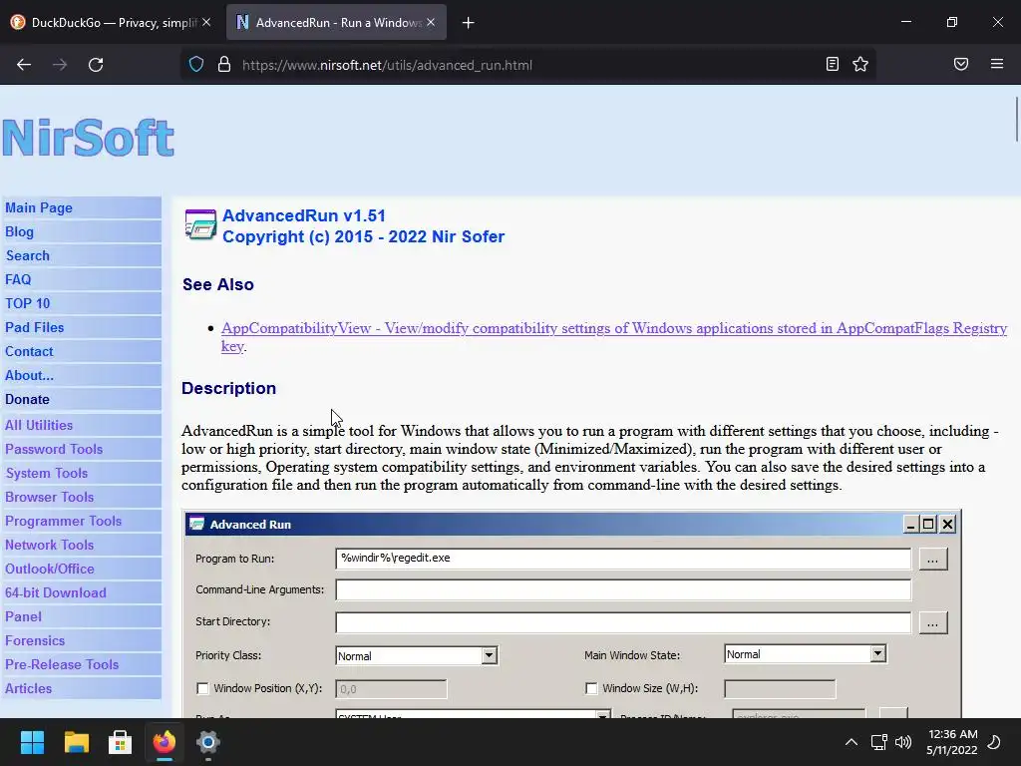Bookmark this page with the star

click(860, 64)
